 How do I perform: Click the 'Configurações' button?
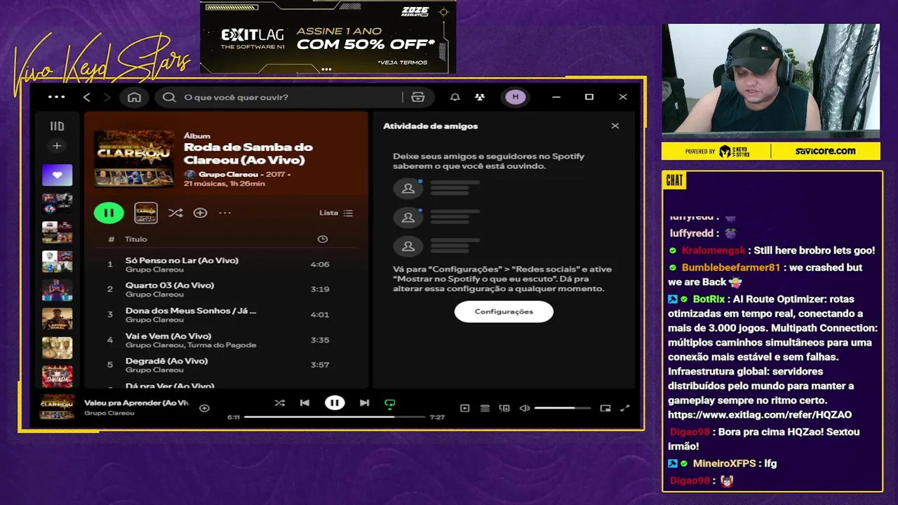click(504, 311)
